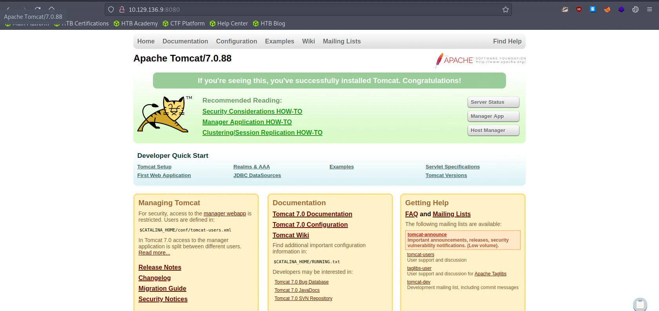The width and height of the screenshot is (659, 311).
Task: Open the Release Notes link
Action: [160, 267]
